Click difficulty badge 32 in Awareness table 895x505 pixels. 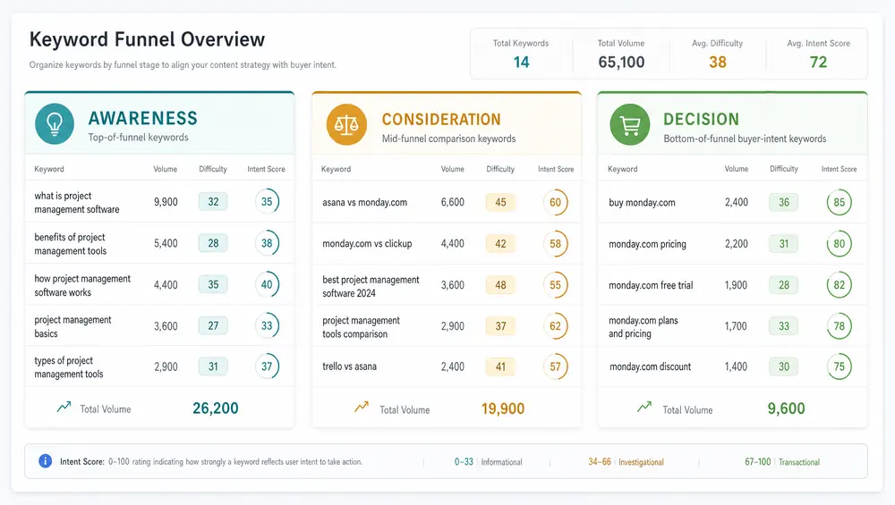213,201
